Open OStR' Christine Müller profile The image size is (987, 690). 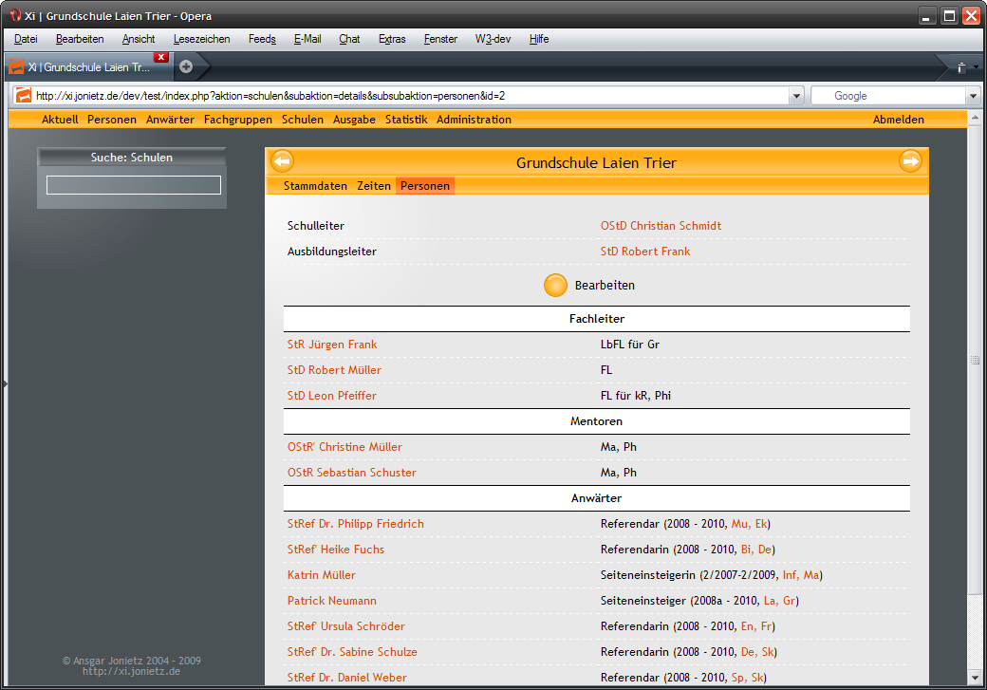coord(345,447)
